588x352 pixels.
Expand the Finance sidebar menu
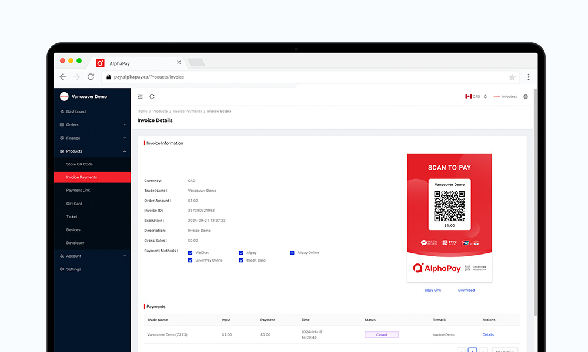(92, 138)
